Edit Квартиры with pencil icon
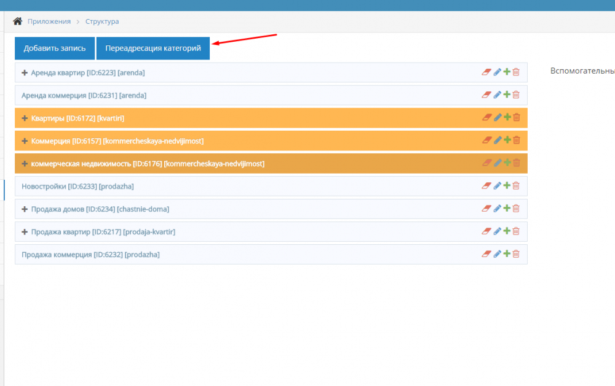The image size is (615, 386). coord(498,117)
